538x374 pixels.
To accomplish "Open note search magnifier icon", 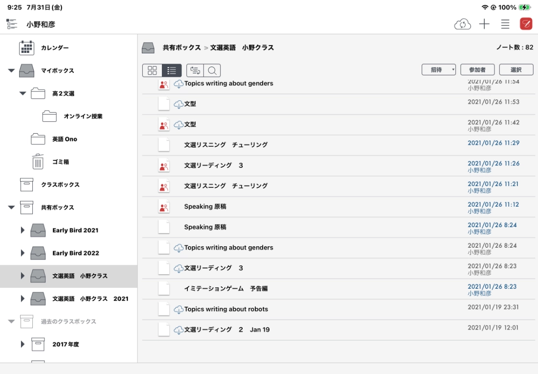I will coord(212,70).
